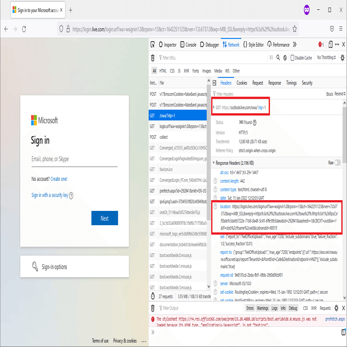Switch to the Performance tab
347x347 pixels.
coord(278,45)
